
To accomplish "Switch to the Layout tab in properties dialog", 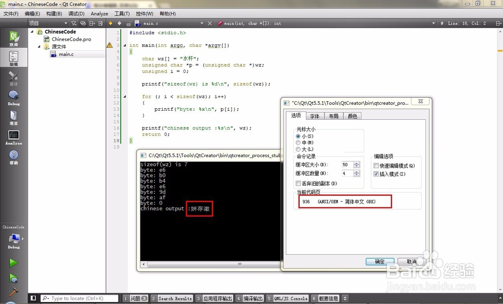I will [x=333, y=116].
